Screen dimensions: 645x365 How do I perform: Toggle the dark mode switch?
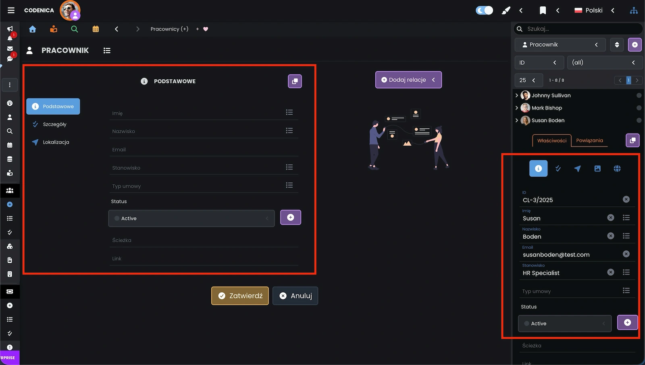(x=484, y=10)
